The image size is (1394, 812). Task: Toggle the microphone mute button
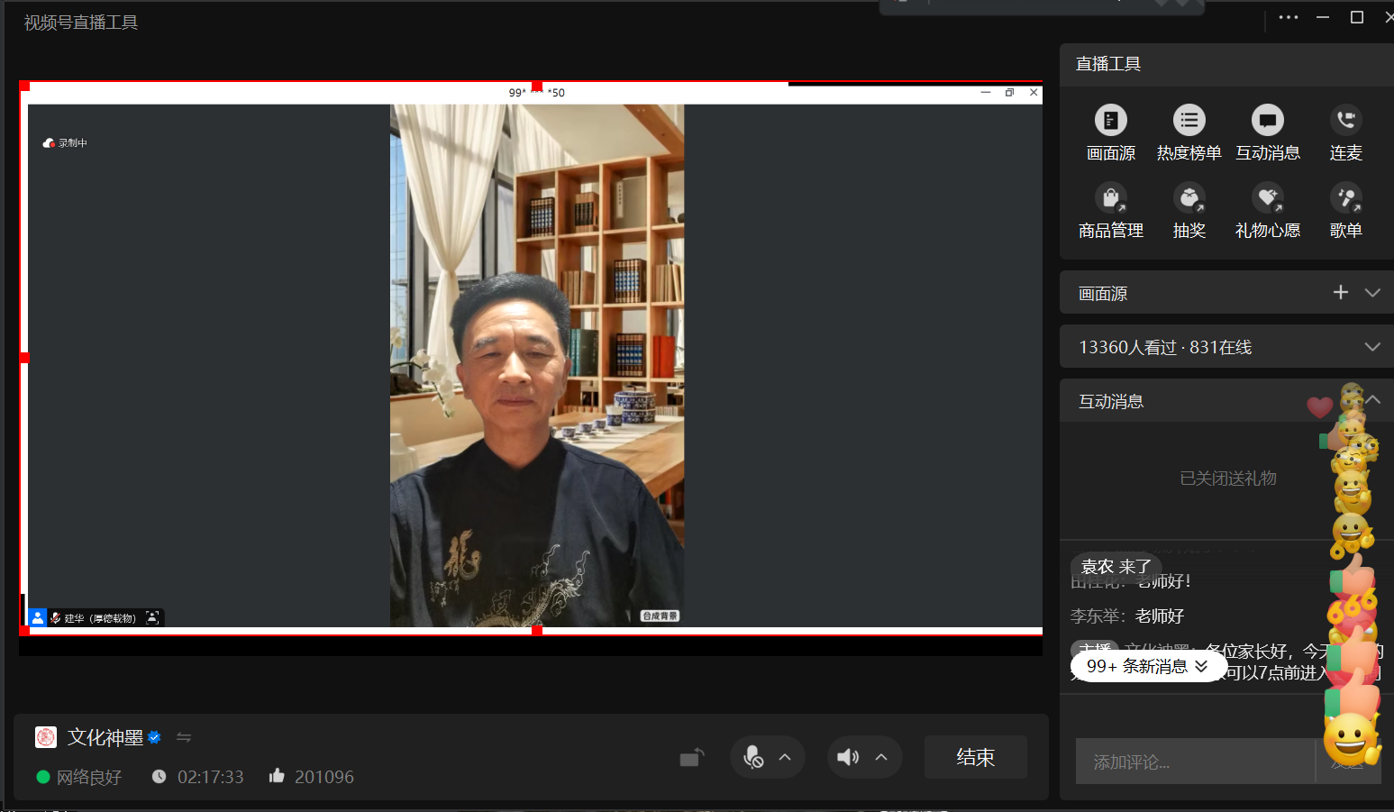[x=753, y=757]
